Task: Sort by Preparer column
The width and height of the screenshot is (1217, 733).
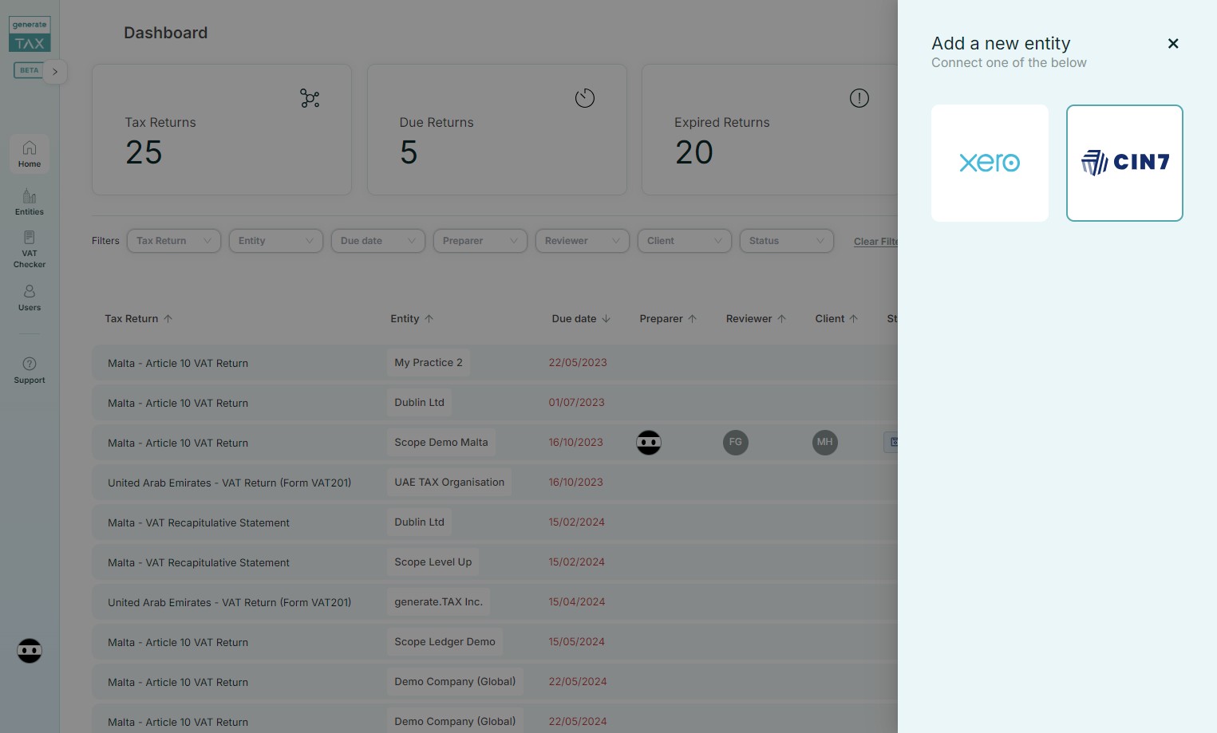Action: coord(668,318)
